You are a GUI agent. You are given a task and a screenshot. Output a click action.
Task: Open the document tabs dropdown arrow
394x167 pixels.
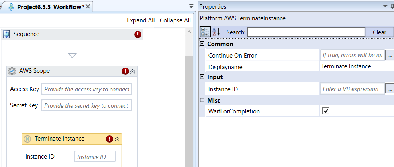(191, 6)
